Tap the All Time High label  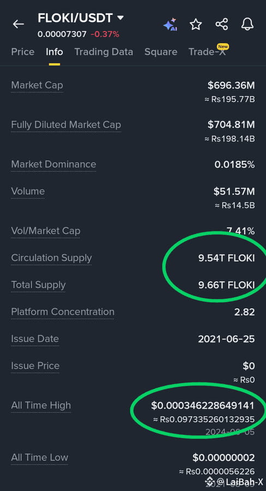click(41, 405)
